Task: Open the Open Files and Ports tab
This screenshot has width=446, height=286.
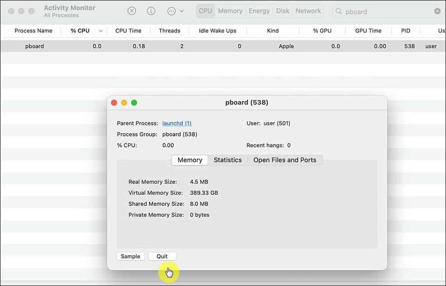Action: (x=285, y=160)
